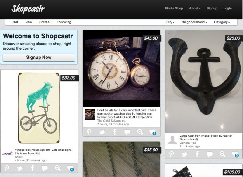The height and width of the screenshot is (177, 243).
Task: Tweet the pocket watches card
Action: click(x=102, y=132)
